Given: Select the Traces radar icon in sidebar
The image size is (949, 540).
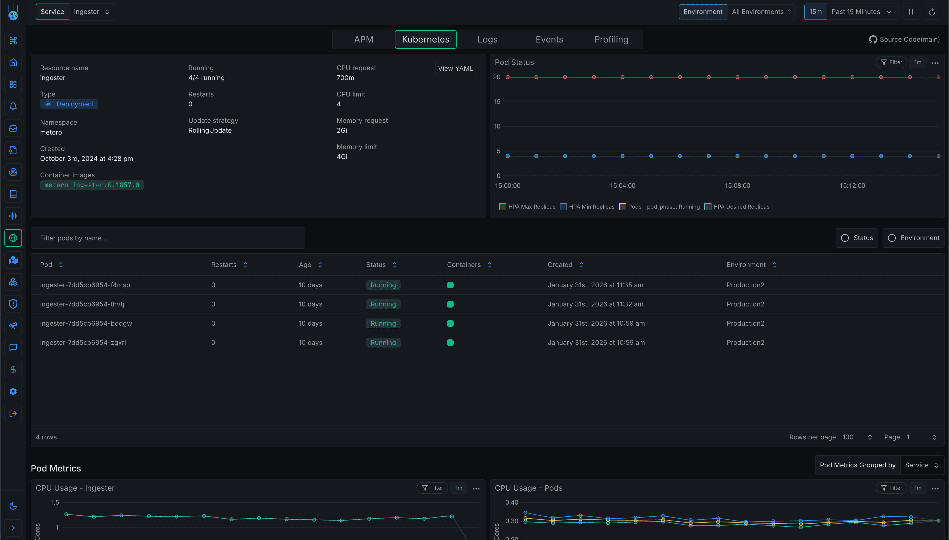Looking at the screenshot, I should click(x=13, y=172).
